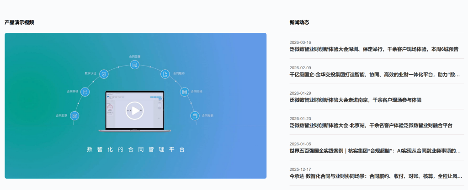
Task: Click the 合同报表 icon
Action: [195, 116]
